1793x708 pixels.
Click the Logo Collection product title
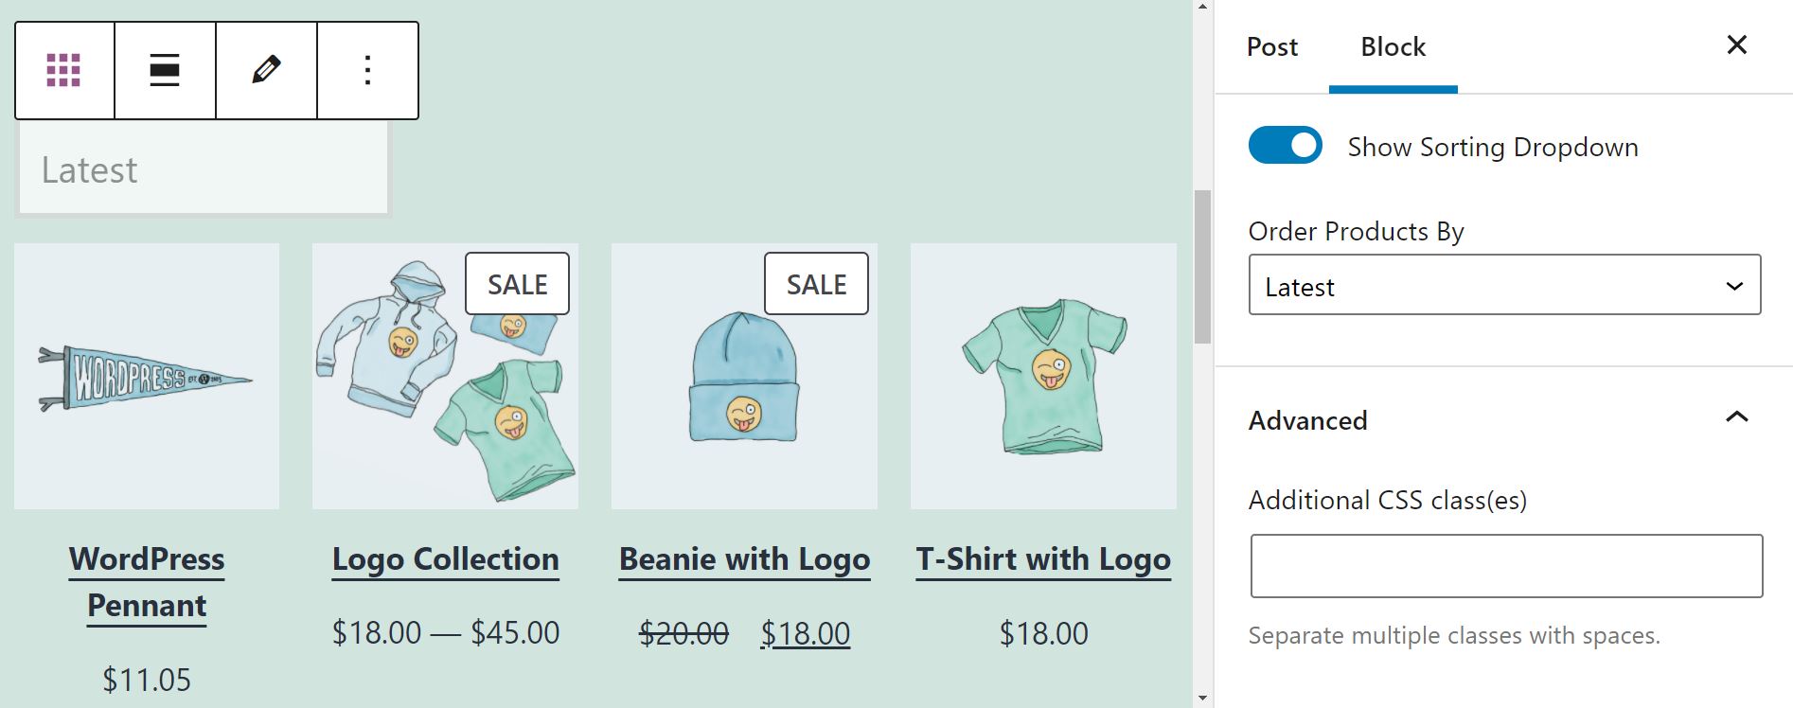[x=445, y=558]
